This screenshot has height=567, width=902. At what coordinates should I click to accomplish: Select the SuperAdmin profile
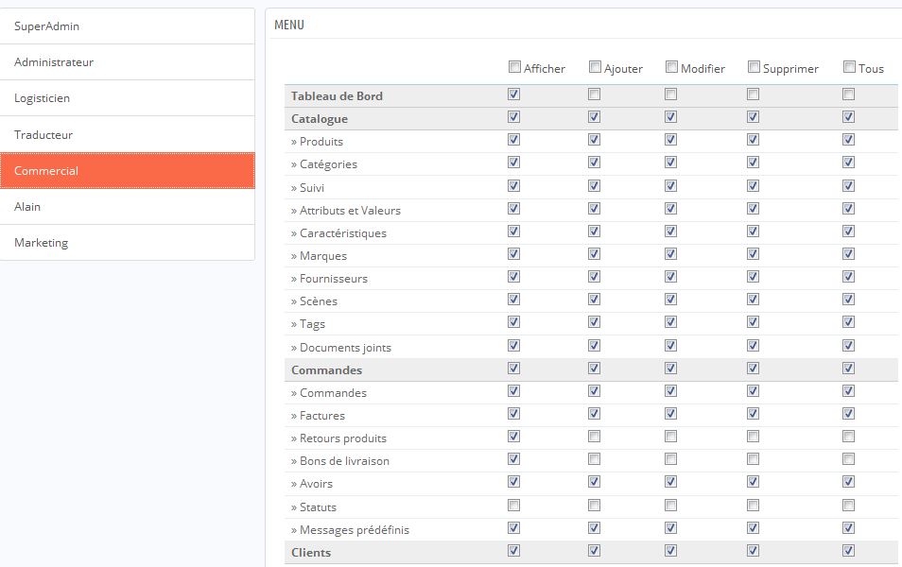tap(127, 26)
